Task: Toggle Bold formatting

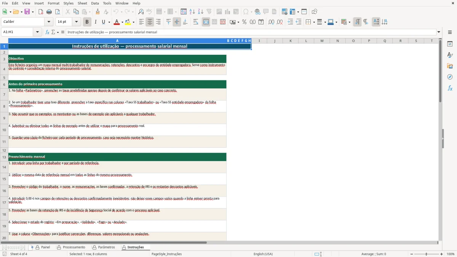Action: [87, 22]
